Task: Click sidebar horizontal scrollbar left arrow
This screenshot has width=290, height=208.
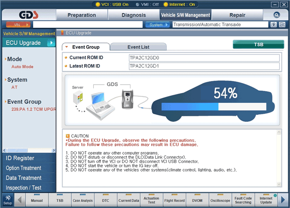Action: point(5,150)
